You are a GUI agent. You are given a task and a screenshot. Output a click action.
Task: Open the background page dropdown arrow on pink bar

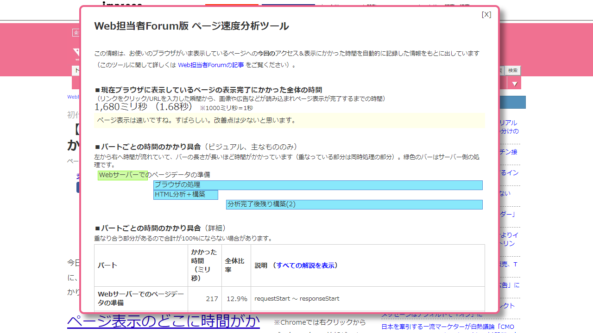(515, 84)
